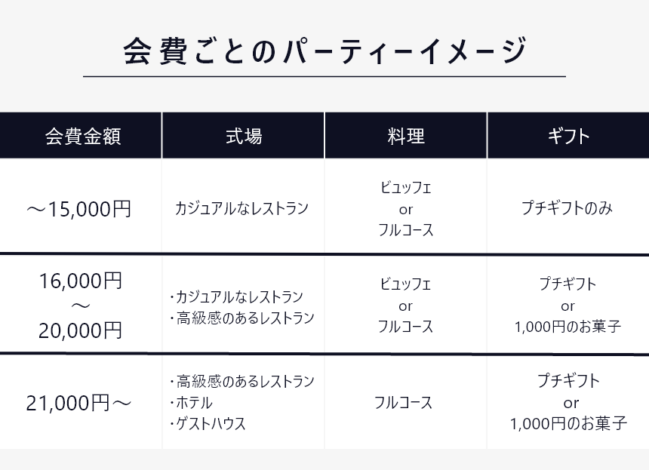Image resolution: width=649 pixels, height=470 pixels.
Task: Select the 式場 column header
Action: tap(243, 135)
